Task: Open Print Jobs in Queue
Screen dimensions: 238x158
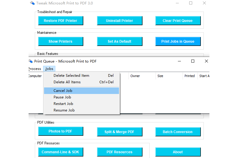Action: point(178,41)
